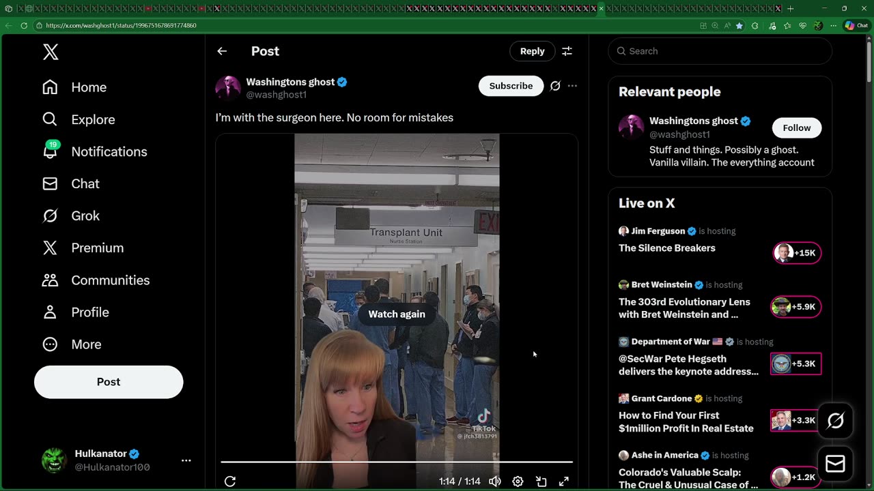The width and height of the screenshot is (874, 491).
Task: Open the +15K listeners badge
Action: tap(797, 253)
